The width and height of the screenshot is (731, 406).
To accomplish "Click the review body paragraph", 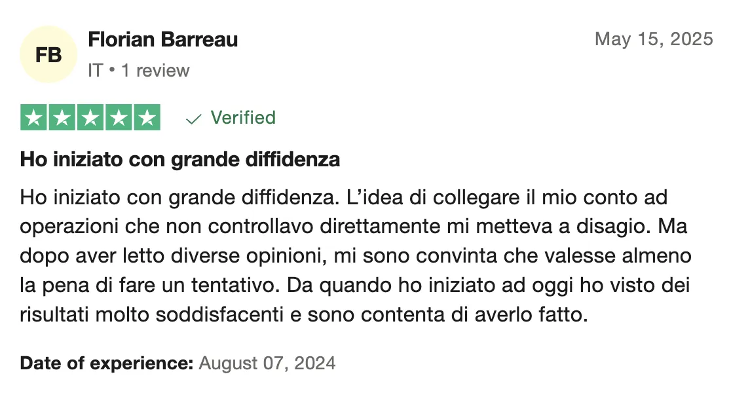I will tap(356, 256).
